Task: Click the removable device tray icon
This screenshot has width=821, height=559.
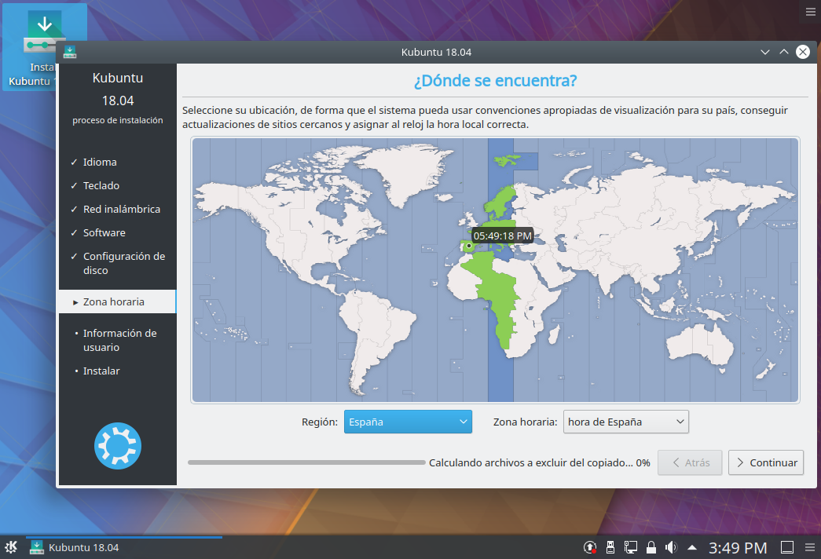Action: tap(610, 547)
